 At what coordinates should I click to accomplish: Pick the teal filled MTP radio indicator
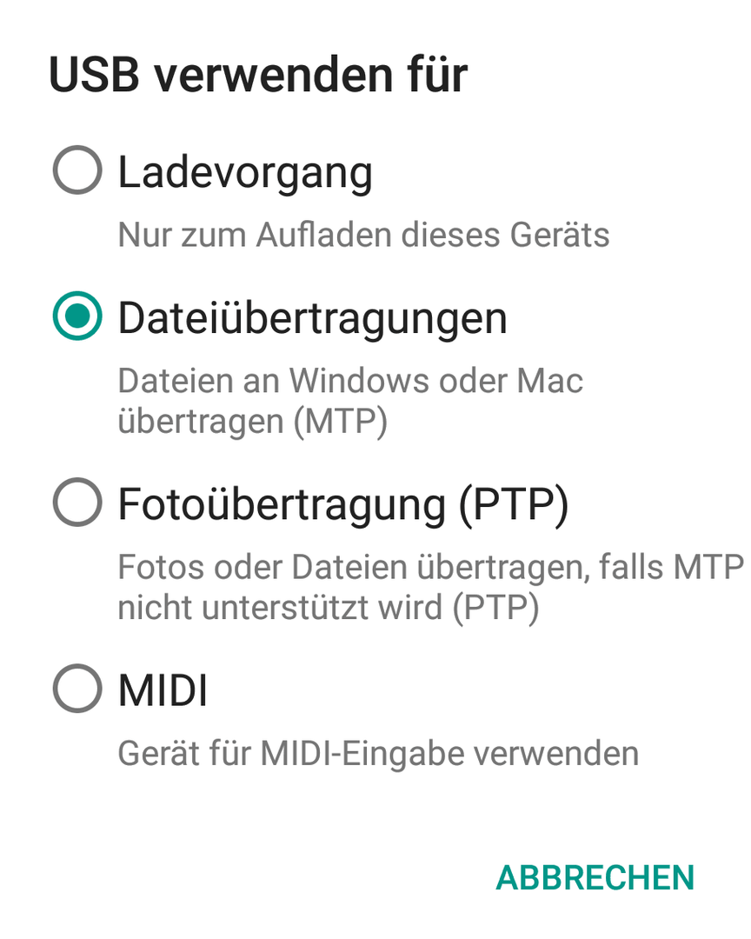click(x=77, y=316)
